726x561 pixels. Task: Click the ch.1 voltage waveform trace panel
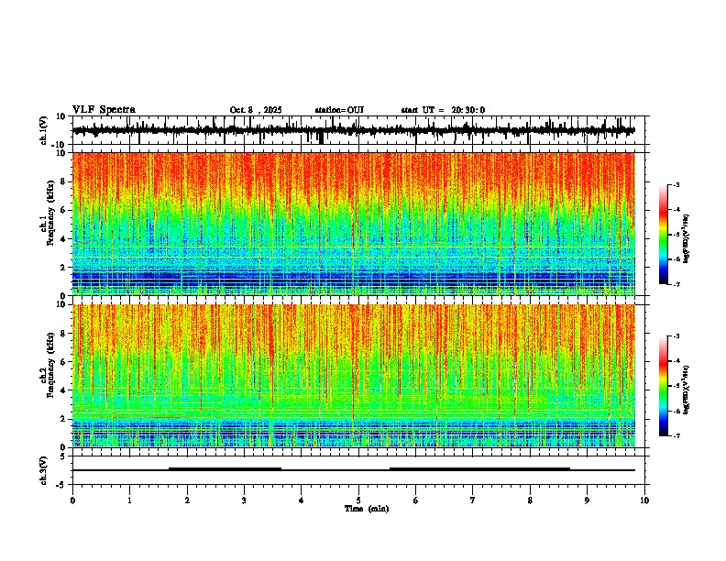click(360, 130)
